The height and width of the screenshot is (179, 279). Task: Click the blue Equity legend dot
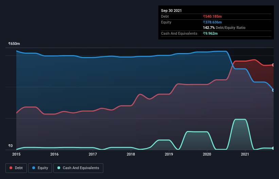(x=34, y=168)
